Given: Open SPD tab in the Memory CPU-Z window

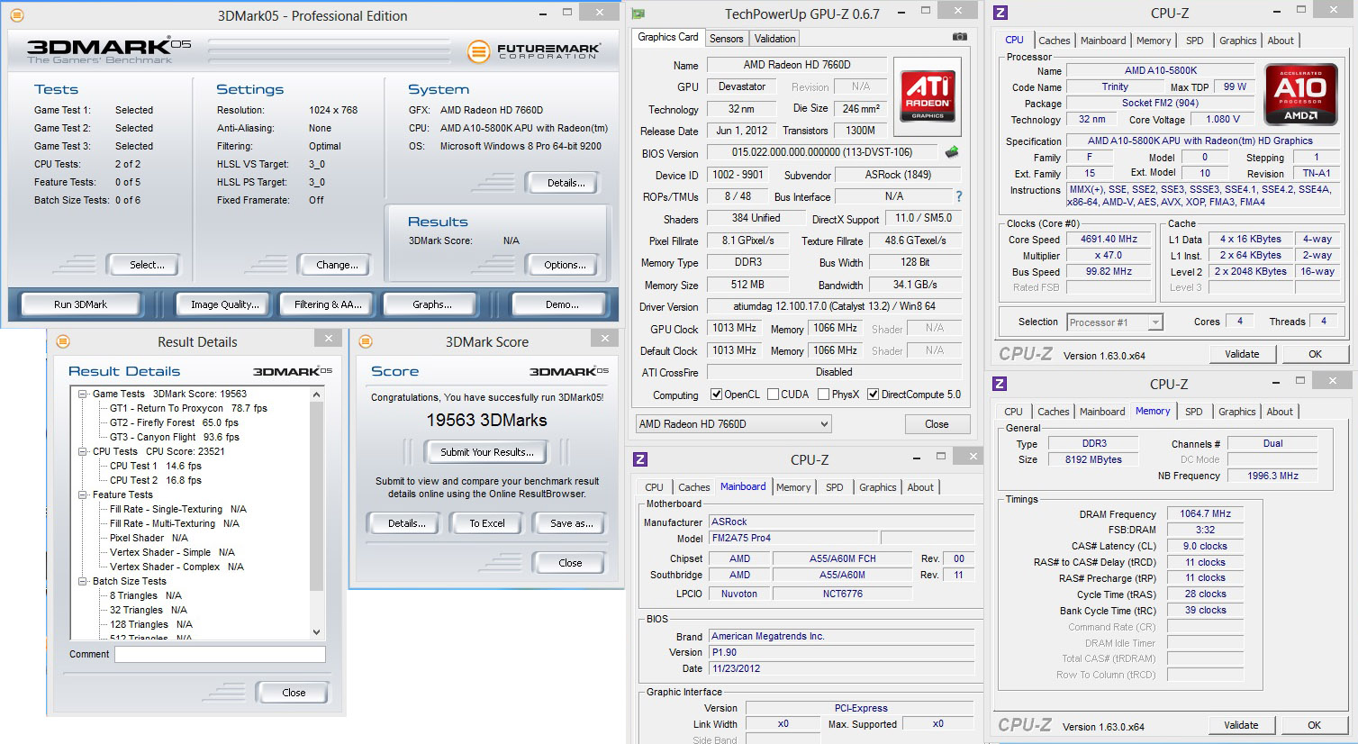Looking at the screenshot, I should click(1193, 412).
